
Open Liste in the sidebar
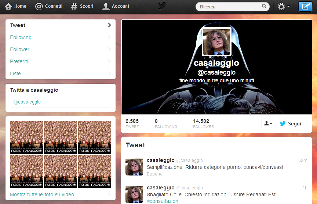pos(15,73)
